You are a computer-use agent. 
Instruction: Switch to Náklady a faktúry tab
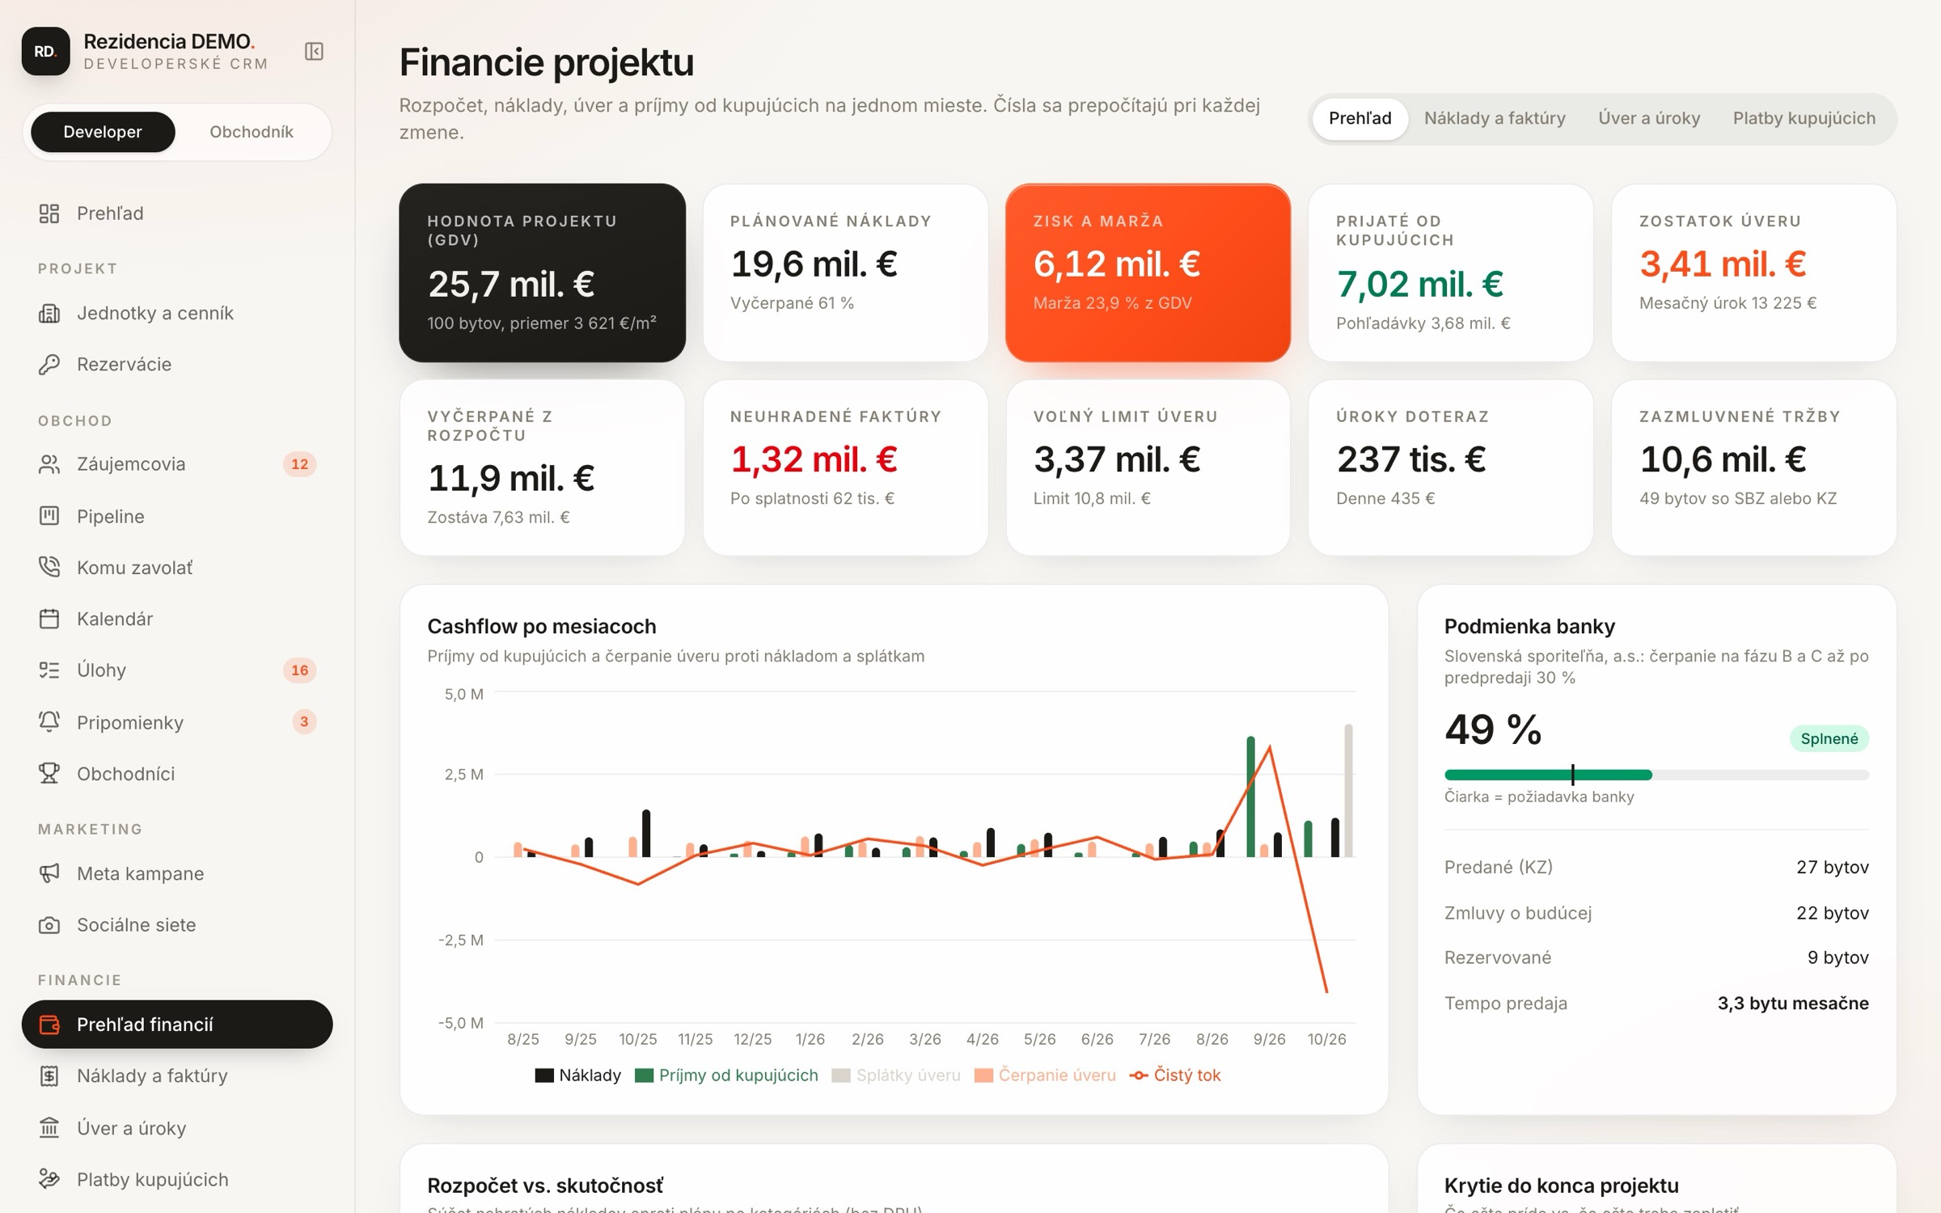[x=1495, y=118]
